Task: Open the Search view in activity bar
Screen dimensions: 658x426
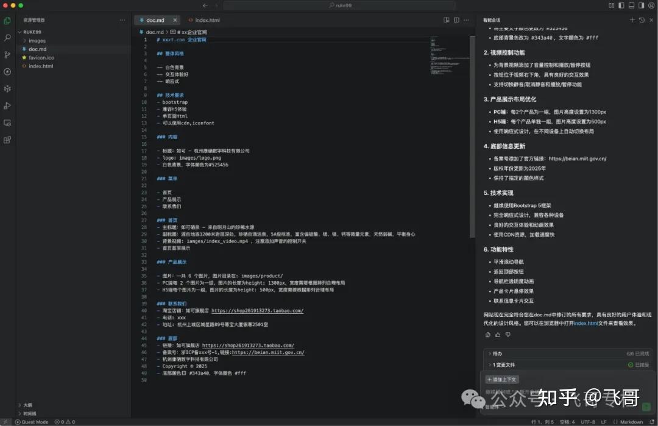Action: point(7,38)
